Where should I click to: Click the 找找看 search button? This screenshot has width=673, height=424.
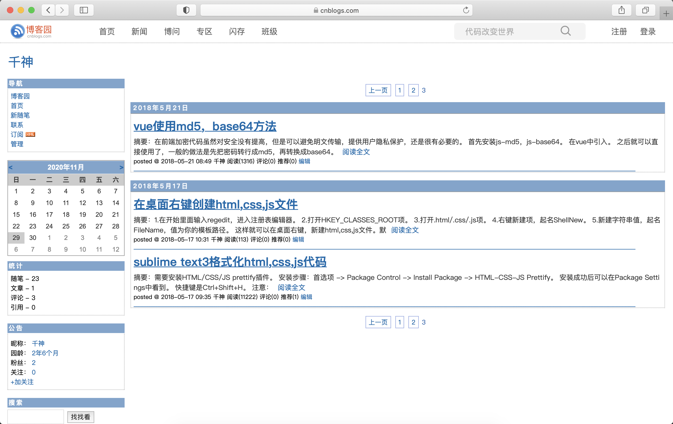80,417
